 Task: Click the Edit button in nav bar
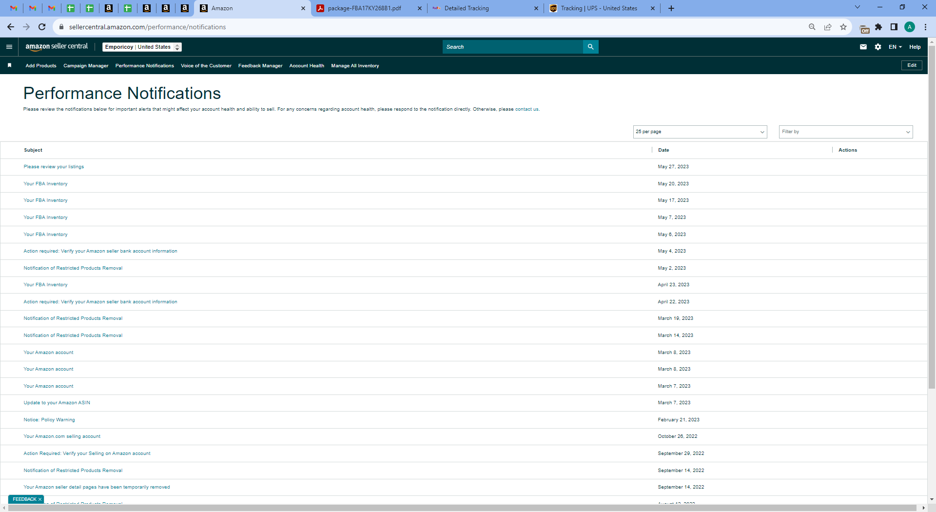coord(912,65)
